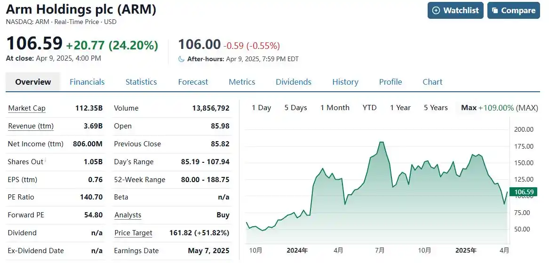Click the plus icon on Watchlist button

[436, 10]
